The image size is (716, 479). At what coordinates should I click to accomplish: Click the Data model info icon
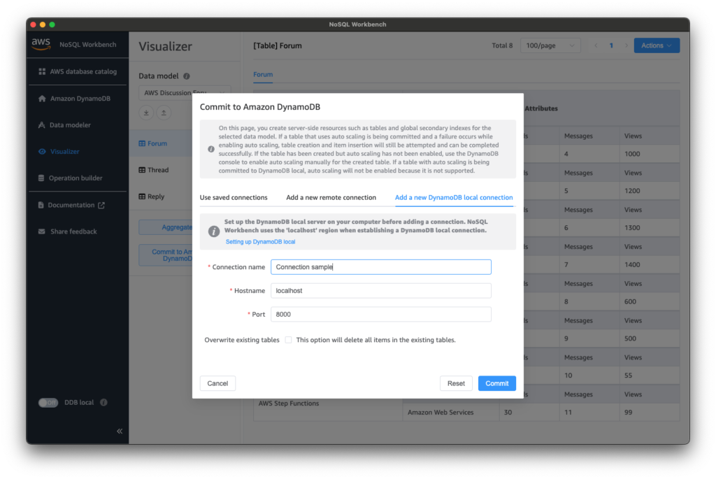point(187,76)
